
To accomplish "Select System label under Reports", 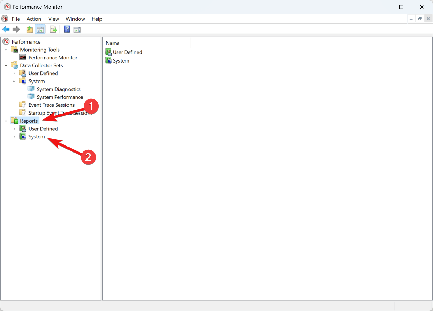I will pos(37,137).
